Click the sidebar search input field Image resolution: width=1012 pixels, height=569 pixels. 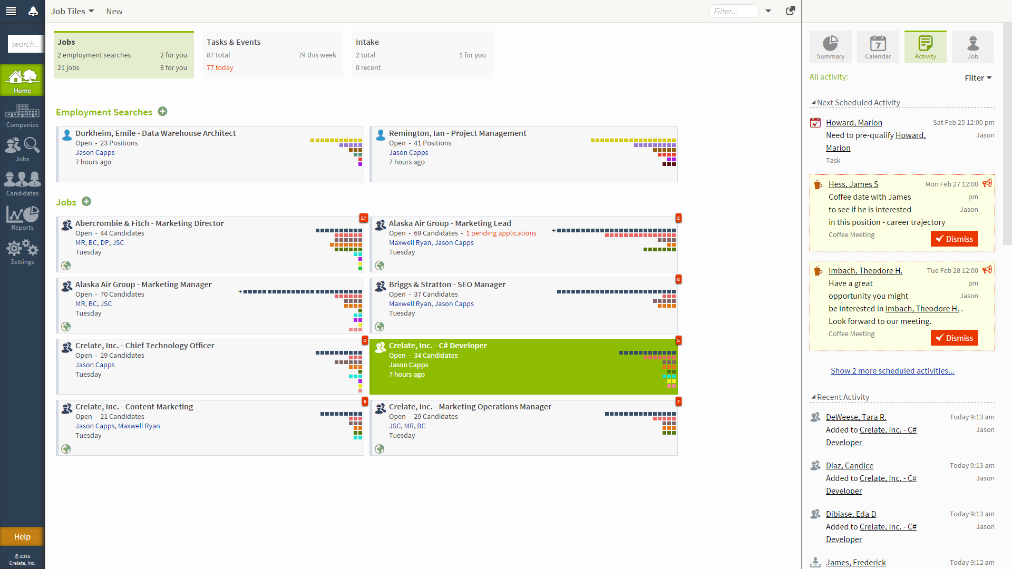[25, 44]
